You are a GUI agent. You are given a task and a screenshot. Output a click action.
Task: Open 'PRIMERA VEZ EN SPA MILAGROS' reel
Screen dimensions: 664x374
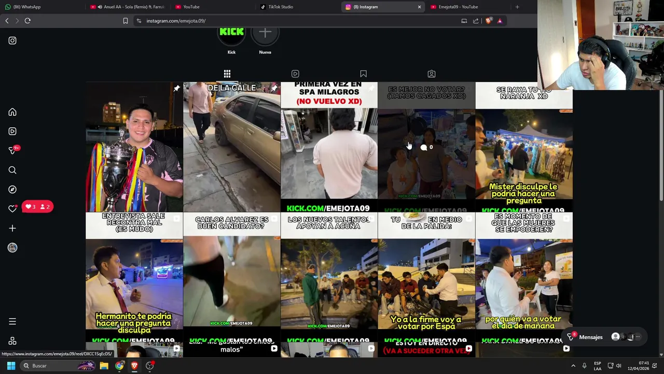[329, 146]
